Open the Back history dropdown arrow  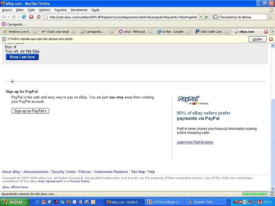(x=9, y=17)
